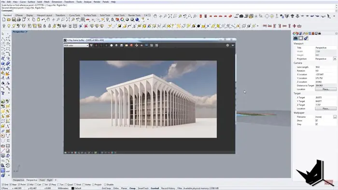Screen dimensions: 338x190
Task: Select the Polyline tool in left sidebar
Action: 3,39
